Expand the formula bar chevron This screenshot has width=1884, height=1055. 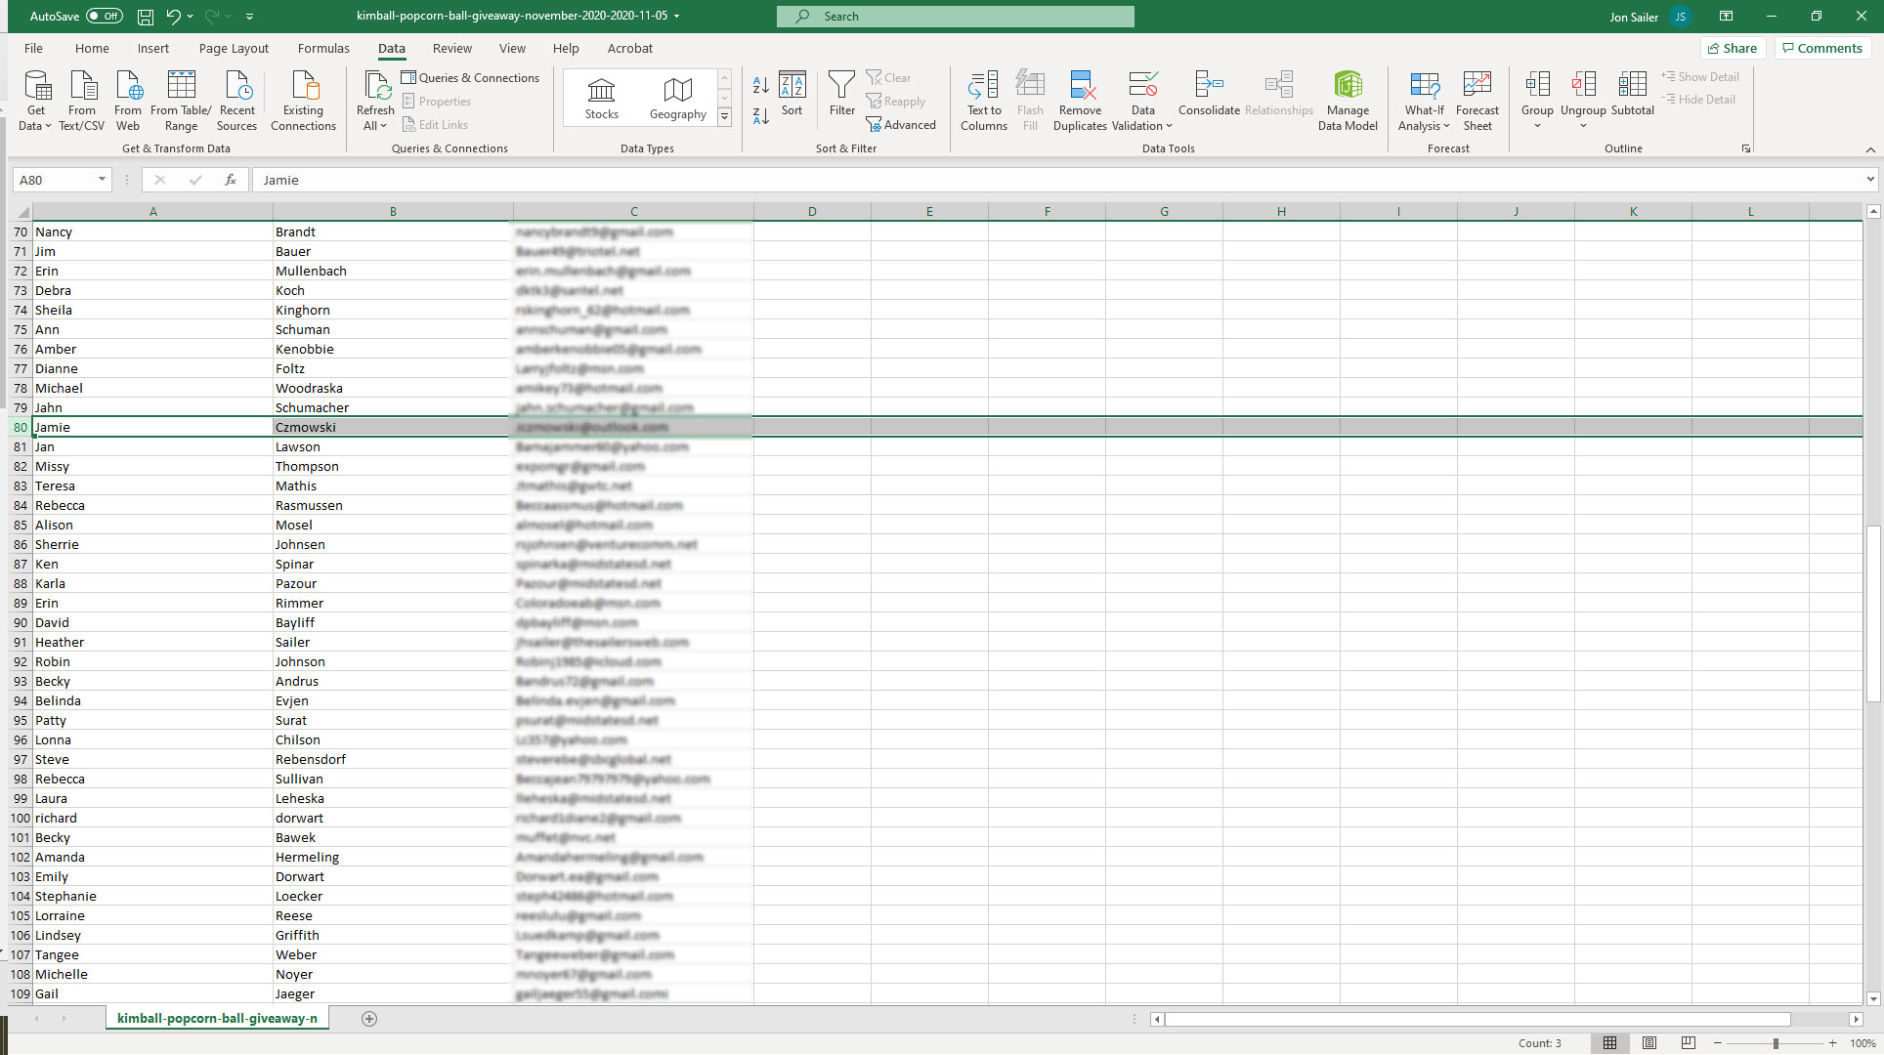tap(1869, 180)
